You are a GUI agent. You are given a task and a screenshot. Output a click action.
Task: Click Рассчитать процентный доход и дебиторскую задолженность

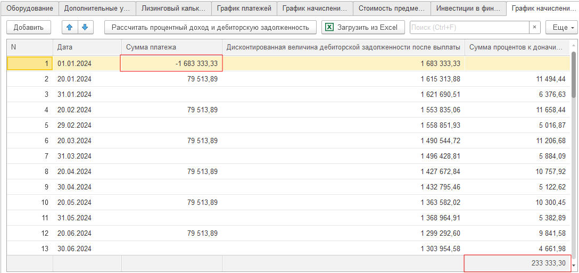210,27
